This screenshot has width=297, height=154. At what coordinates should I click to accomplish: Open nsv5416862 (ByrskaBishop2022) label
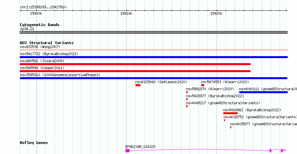tap(252, 110)
